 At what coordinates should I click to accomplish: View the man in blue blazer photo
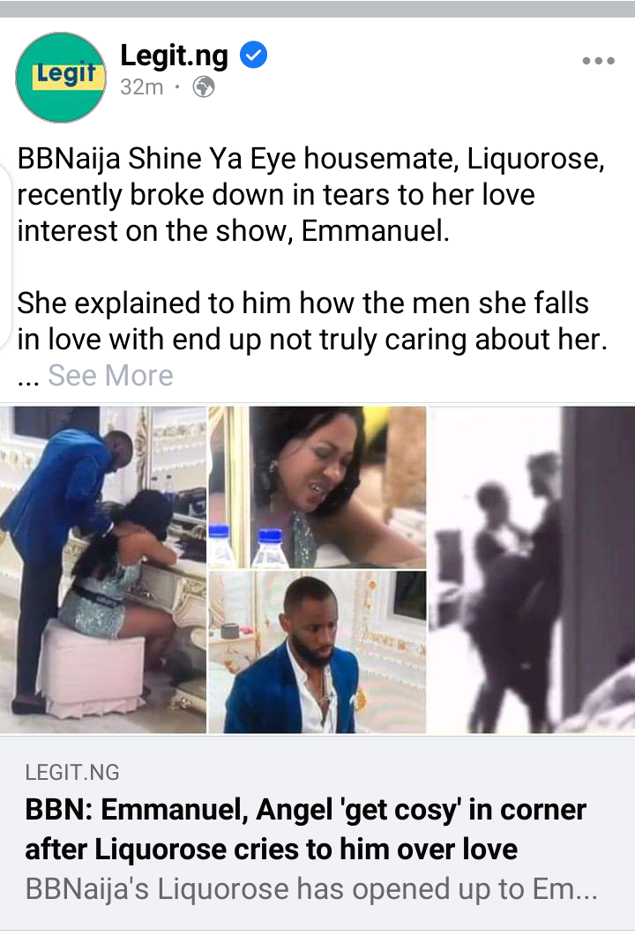tap(317, 652)
